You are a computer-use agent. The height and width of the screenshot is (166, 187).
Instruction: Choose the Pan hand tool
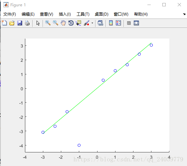[x=63, y=23]
